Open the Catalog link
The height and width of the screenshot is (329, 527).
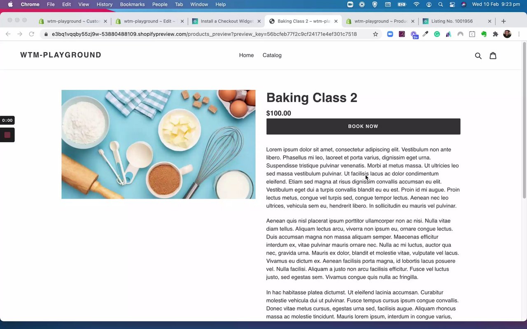click(272, 56)
